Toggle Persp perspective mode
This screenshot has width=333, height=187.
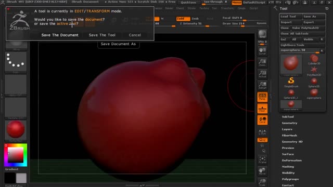click(x=262, y=97)
